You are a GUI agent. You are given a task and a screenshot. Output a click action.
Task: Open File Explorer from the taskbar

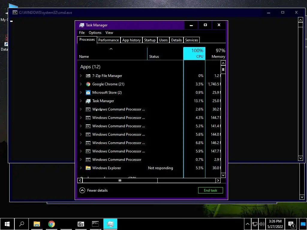click(37, 224)
